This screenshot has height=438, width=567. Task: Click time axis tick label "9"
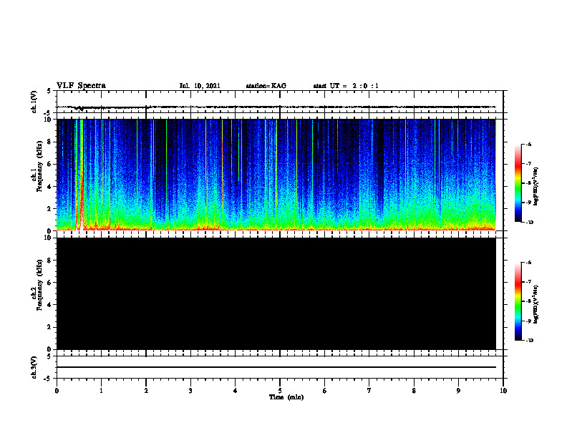pyautogui.click(x=458, y=391)
